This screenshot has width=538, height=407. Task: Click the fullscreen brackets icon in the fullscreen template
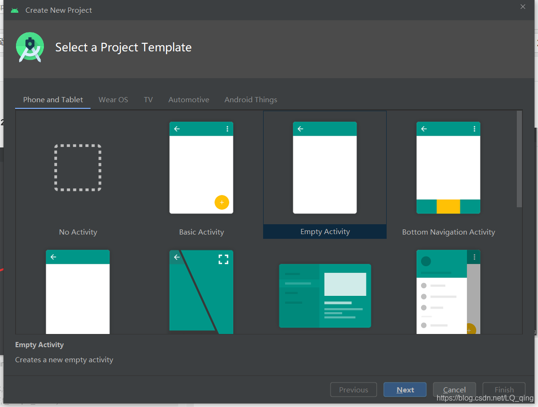point(223,259)
